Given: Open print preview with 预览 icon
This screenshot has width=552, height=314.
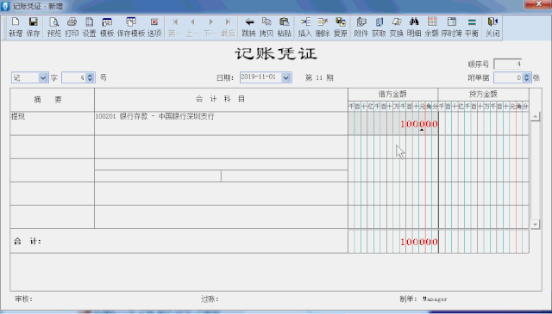Looking at the screenshot, I should [53, 28].
